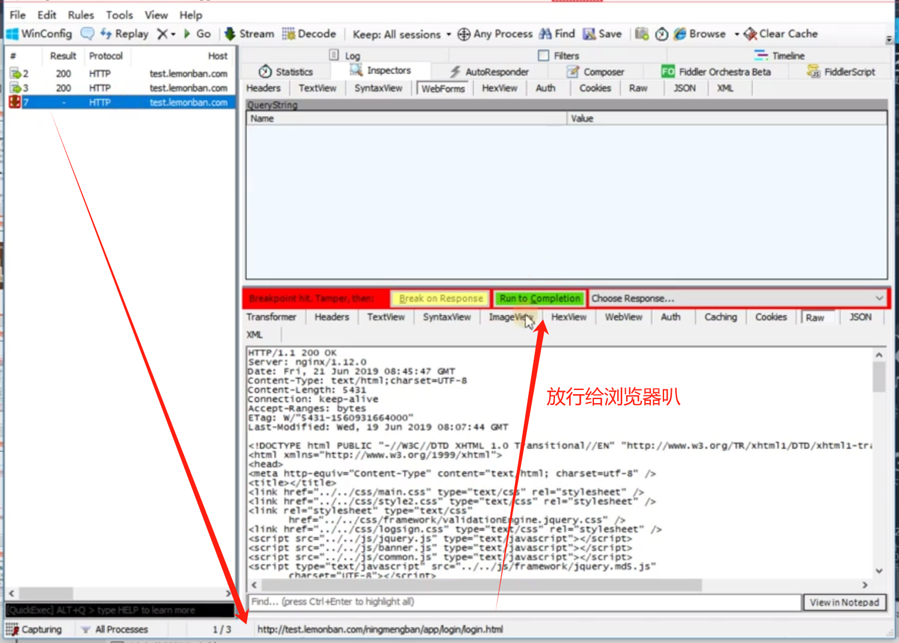This screenshot has height=643, width=899.
Task: Sort sessions by the Result column header
Action: point(63,56)
